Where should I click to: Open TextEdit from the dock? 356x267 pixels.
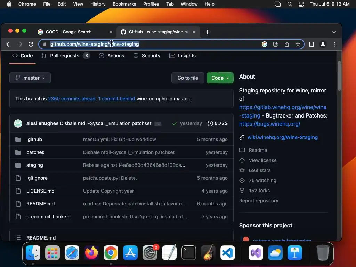click(169, 253)
